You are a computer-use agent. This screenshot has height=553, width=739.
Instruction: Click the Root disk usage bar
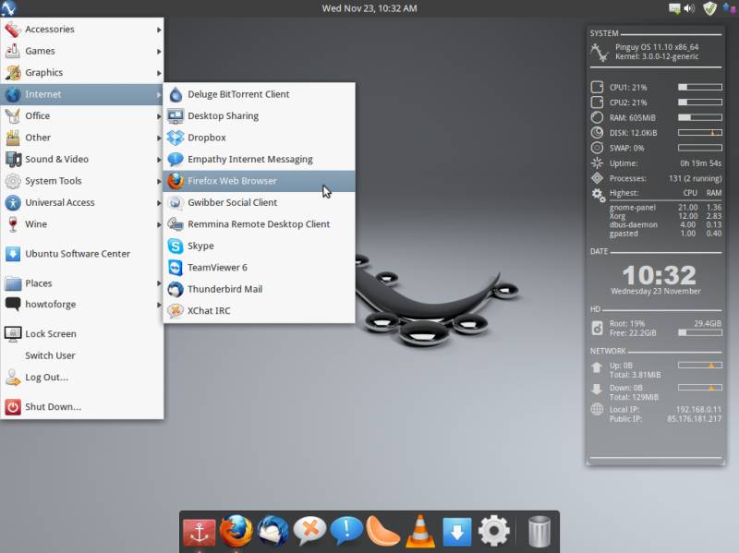(700, 332)
